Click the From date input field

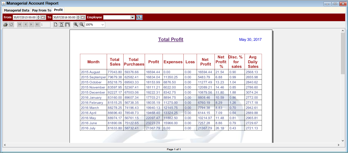pyautogui.click(x=25, y=17)
